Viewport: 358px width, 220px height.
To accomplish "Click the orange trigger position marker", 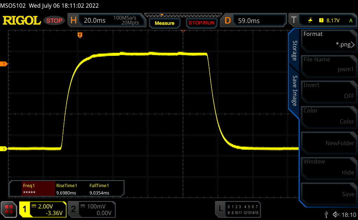I will [x=80, y=35].
